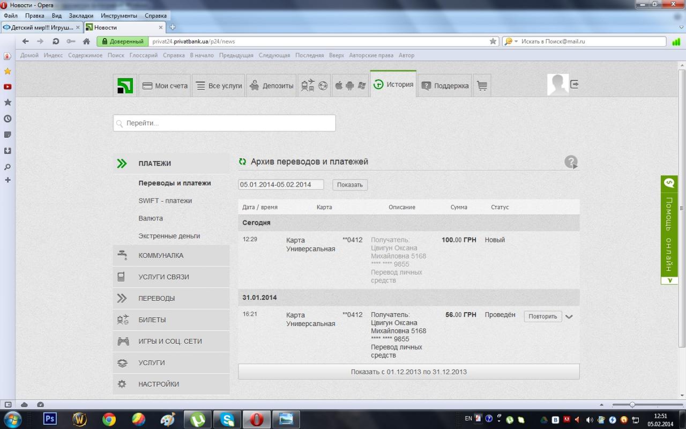Click the Повторить button

click(542, 316)
